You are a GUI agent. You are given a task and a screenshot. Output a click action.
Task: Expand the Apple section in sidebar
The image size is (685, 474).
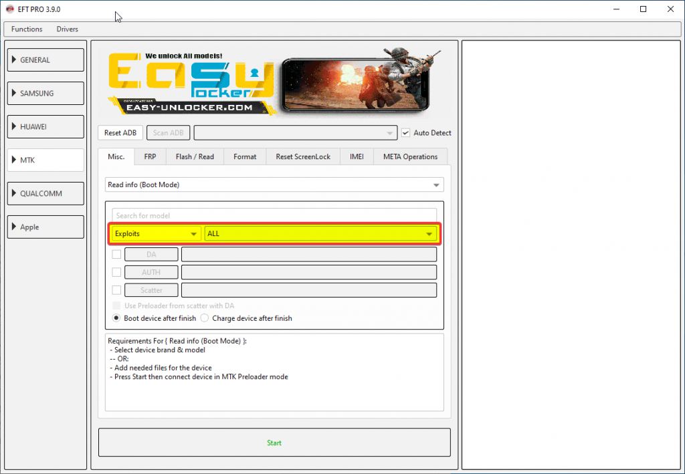coord(45,227)
